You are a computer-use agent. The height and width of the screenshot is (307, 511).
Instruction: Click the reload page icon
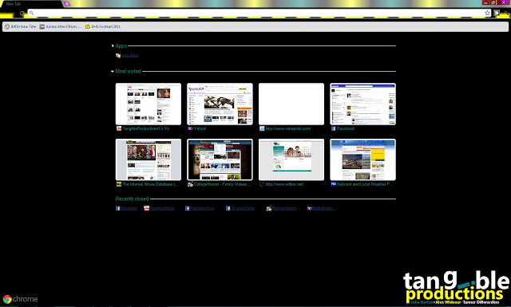point(22,14)
